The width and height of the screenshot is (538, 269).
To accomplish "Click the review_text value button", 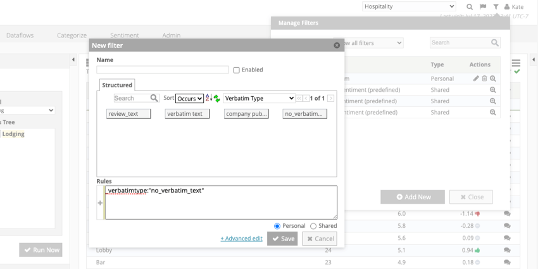I will (x=128, y=114).
